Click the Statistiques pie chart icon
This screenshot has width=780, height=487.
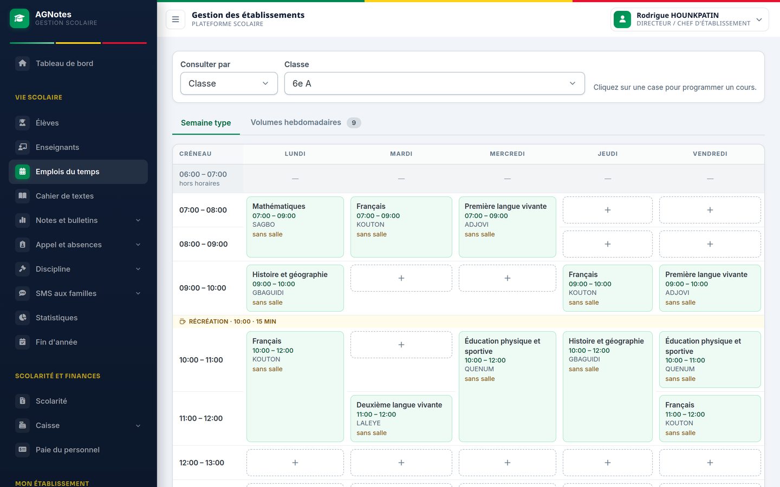tap(22, 318)
